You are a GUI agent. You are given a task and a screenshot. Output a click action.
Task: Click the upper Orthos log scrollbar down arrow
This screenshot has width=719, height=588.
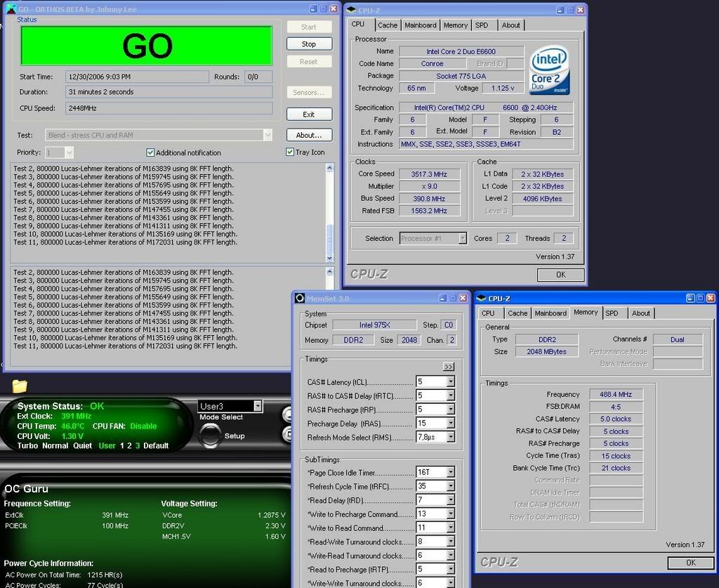(329, 258)
